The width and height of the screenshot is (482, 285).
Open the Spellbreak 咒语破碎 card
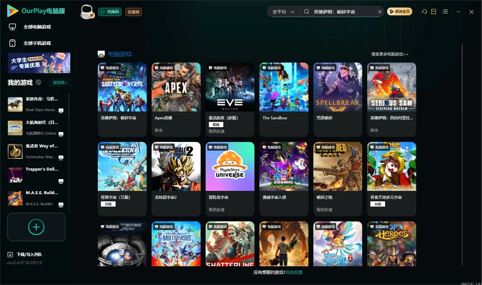pyautogui.click(x=338, y=100)
